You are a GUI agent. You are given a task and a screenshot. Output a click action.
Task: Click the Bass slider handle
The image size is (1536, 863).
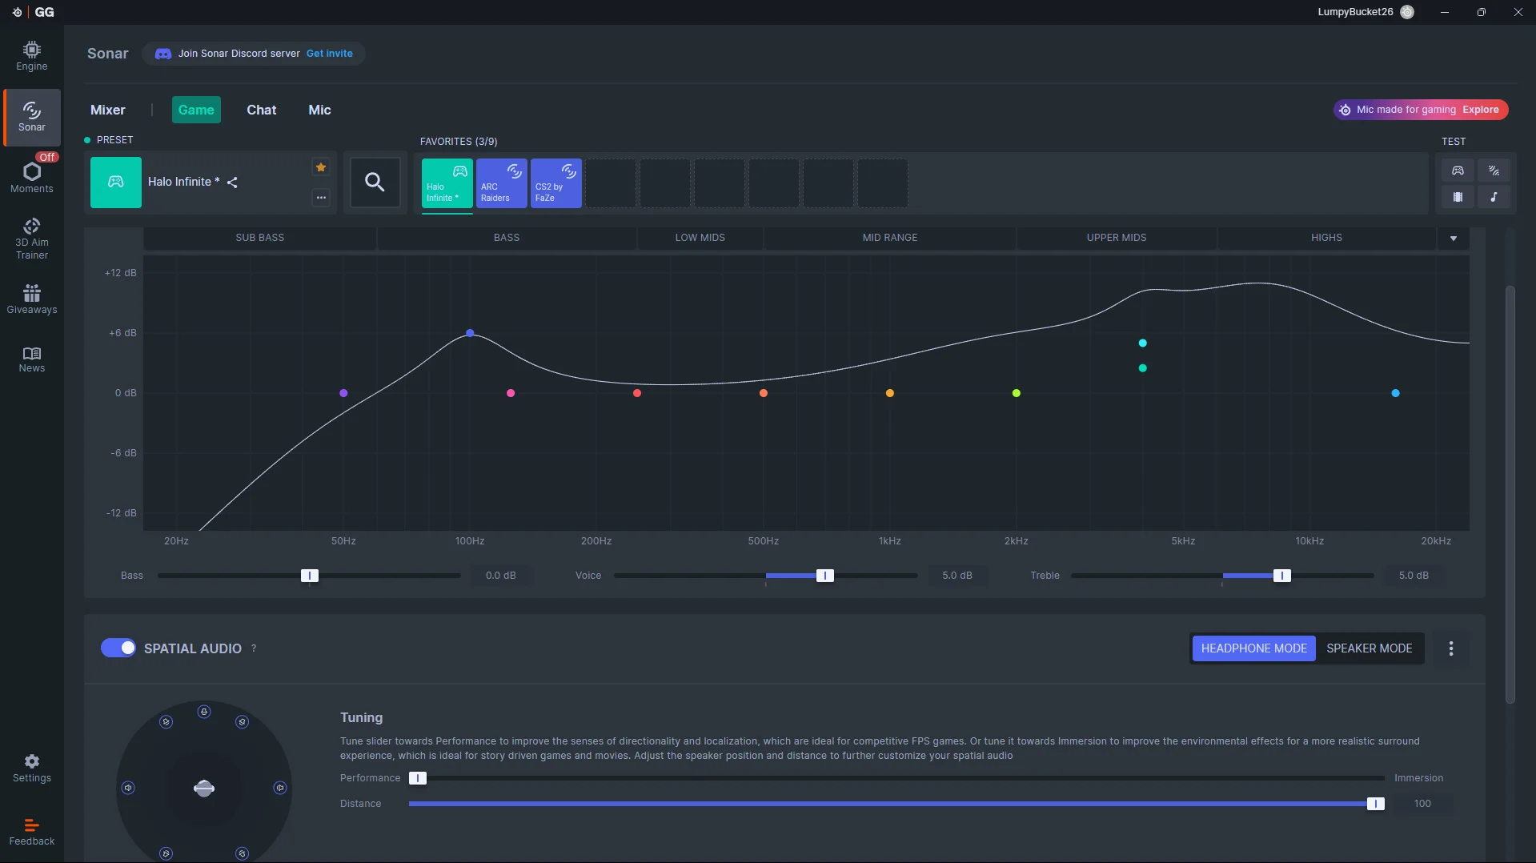(309, 576)
